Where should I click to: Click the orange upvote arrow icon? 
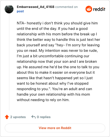coord(7,117)
